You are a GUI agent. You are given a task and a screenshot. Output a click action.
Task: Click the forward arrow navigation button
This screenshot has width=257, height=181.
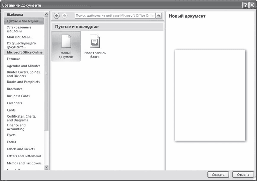(x=65, y=16)
